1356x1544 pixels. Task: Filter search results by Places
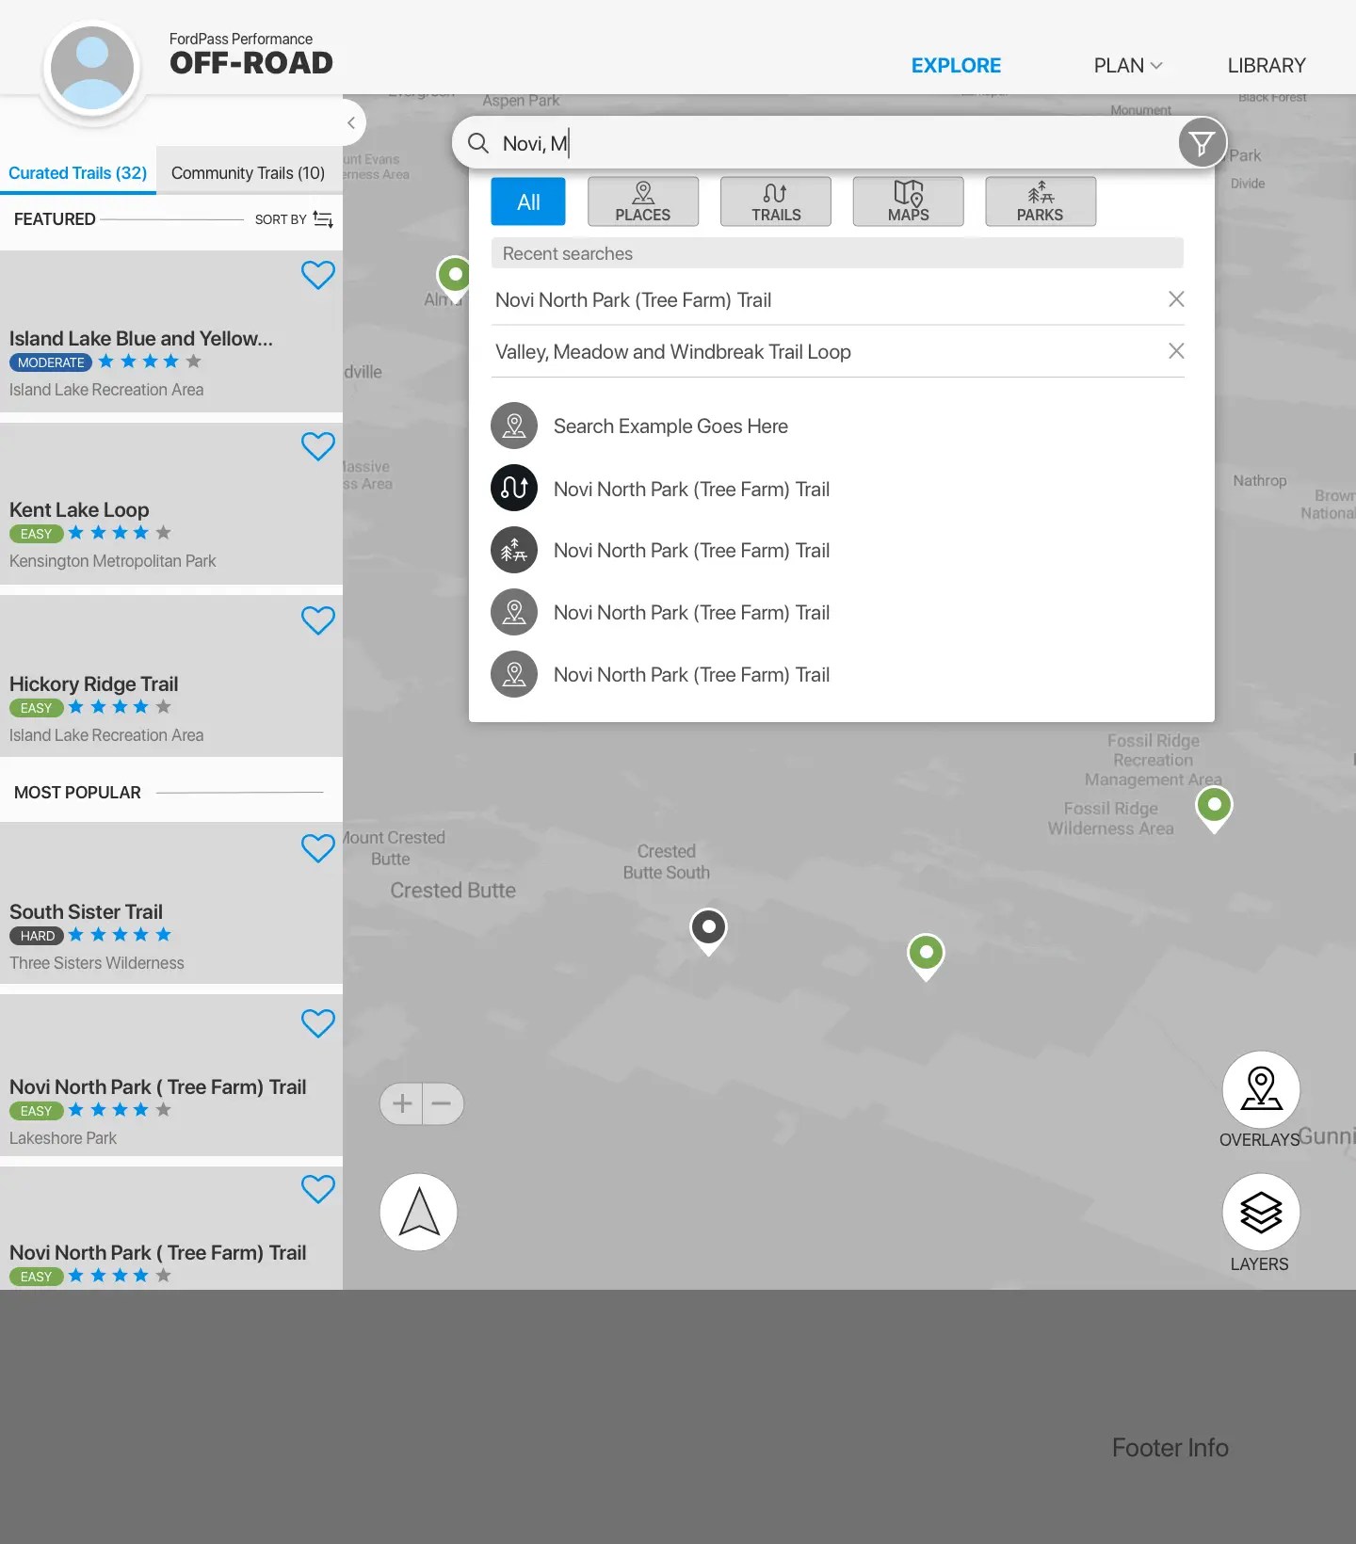643,201
